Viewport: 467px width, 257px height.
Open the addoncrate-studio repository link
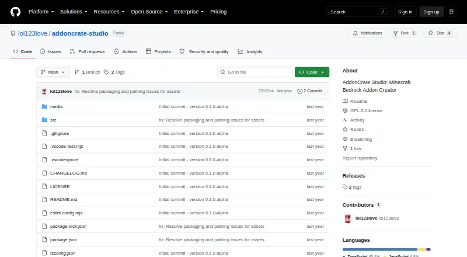pos(80,33)
